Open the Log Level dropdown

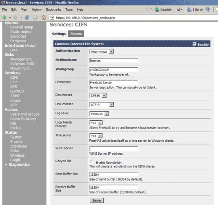99,114
